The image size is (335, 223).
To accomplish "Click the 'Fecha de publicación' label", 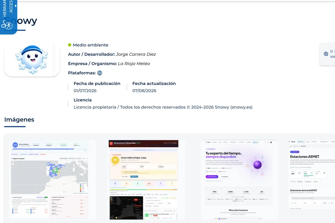I will (97, 83).
